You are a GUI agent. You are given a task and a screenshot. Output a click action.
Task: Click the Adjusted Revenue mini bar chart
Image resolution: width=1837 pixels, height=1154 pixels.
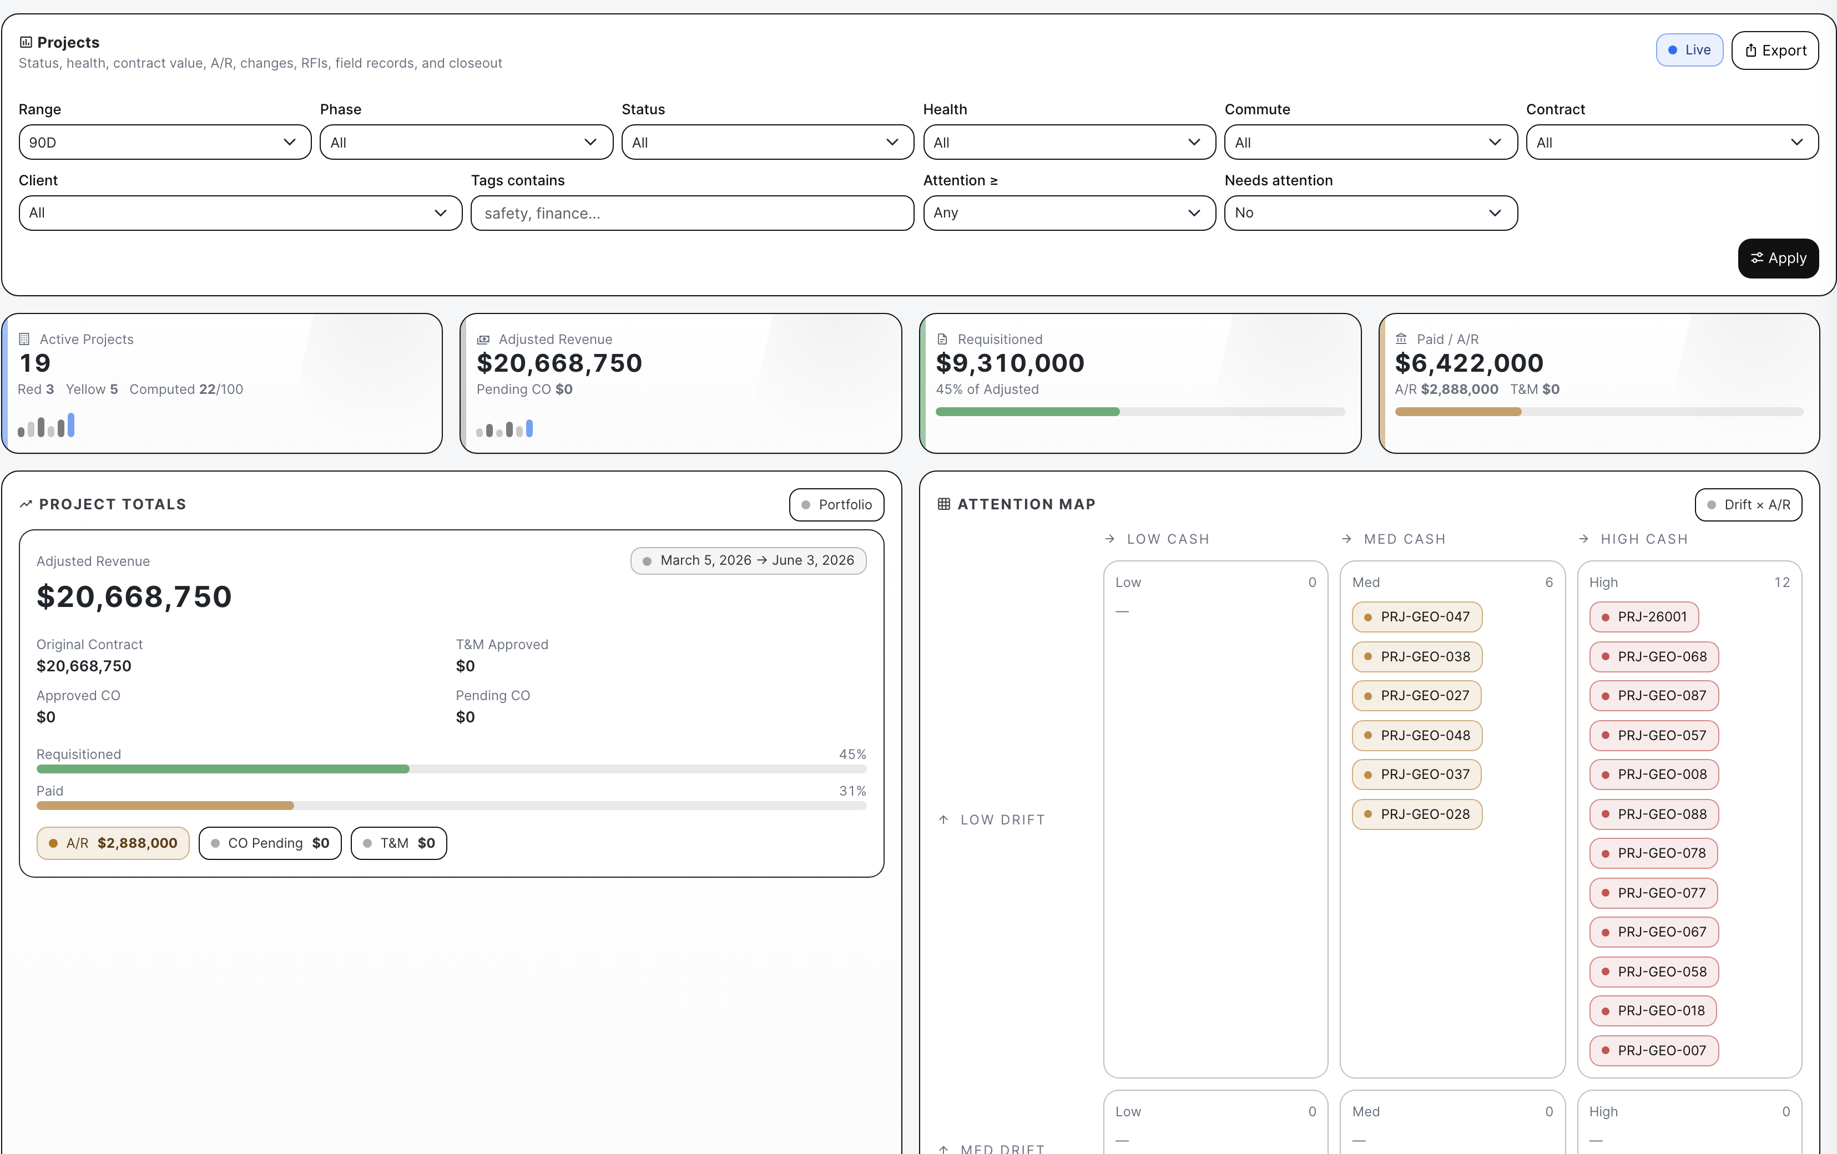505,428
